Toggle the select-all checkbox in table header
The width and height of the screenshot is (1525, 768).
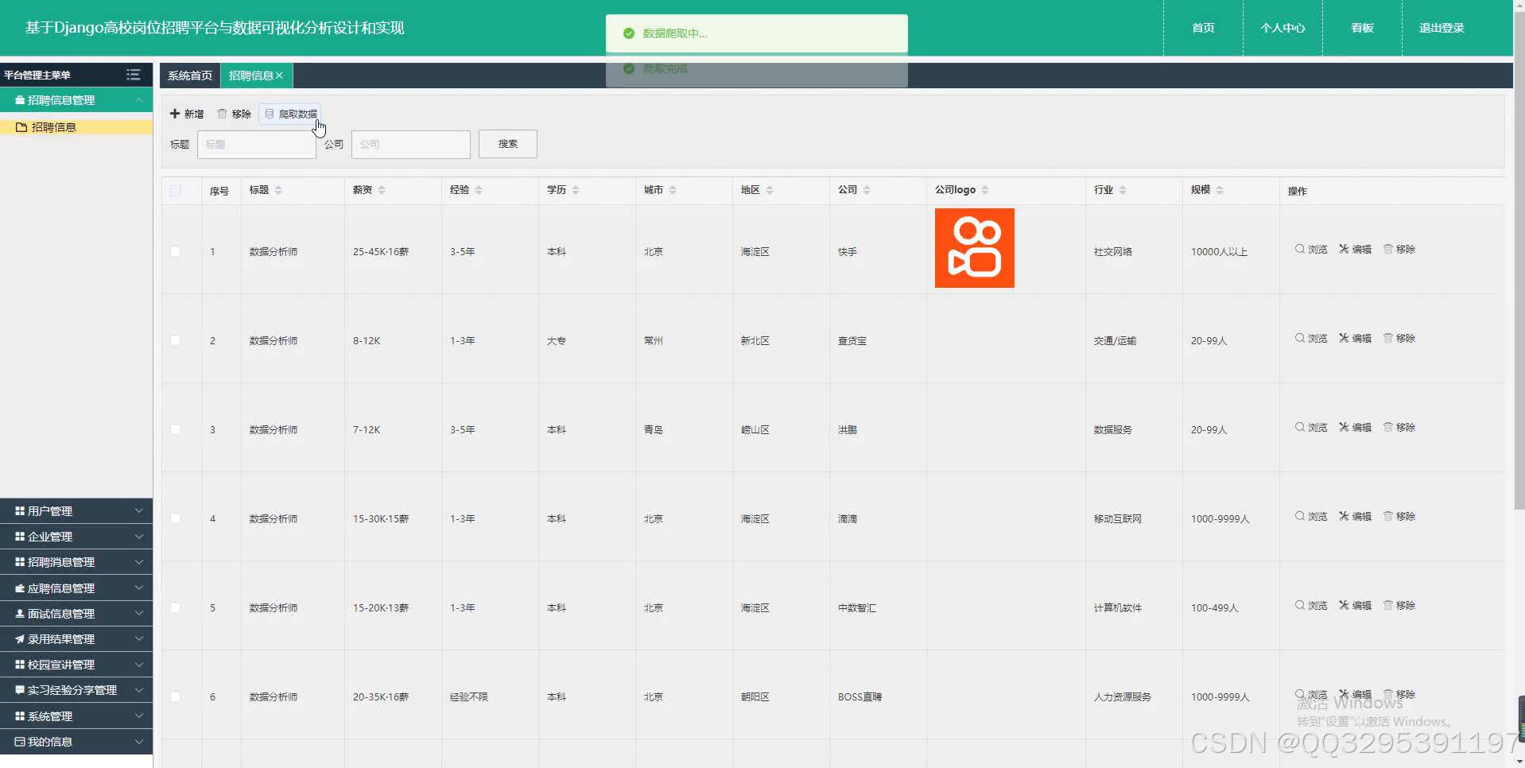[176, 191]
